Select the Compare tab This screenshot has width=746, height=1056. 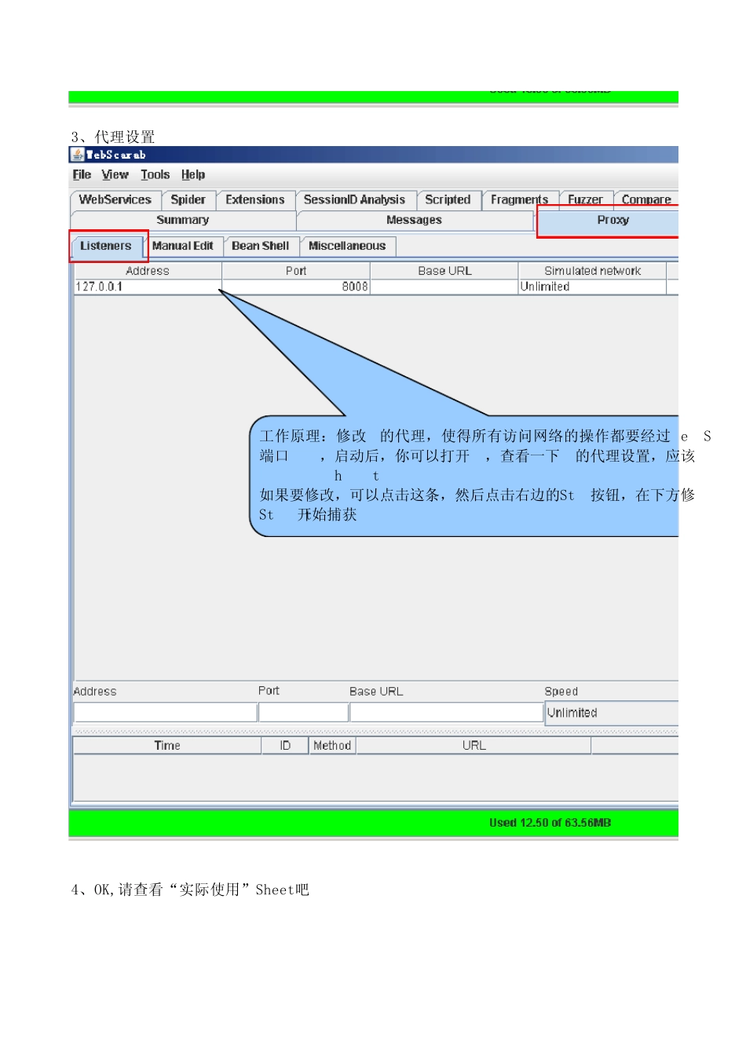[646, 200]
